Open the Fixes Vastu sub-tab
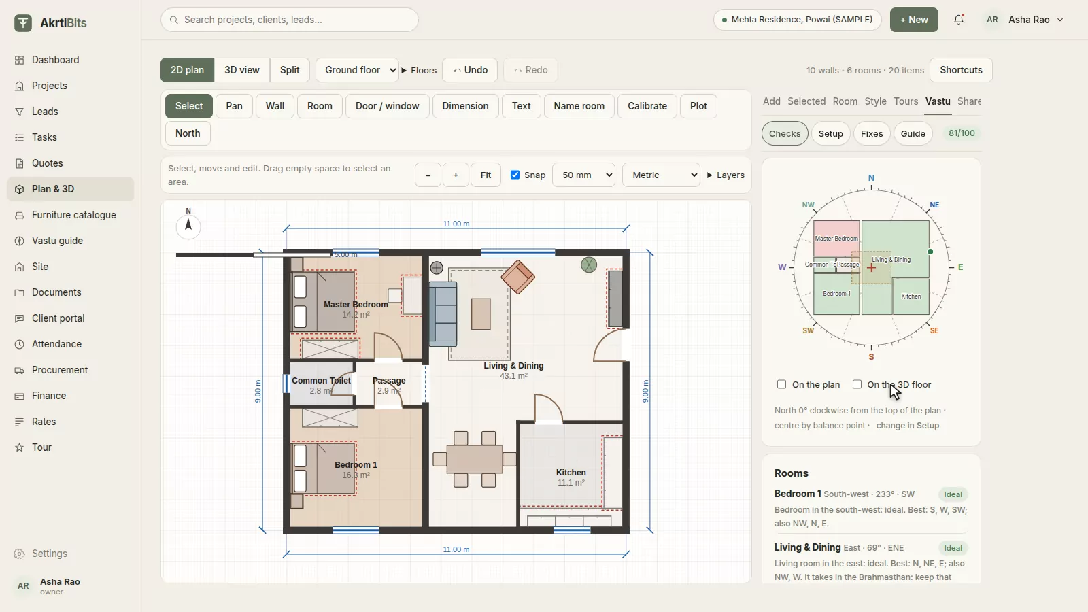The height and width of the screenshot is (612, 1088). (x=872, y=133)
